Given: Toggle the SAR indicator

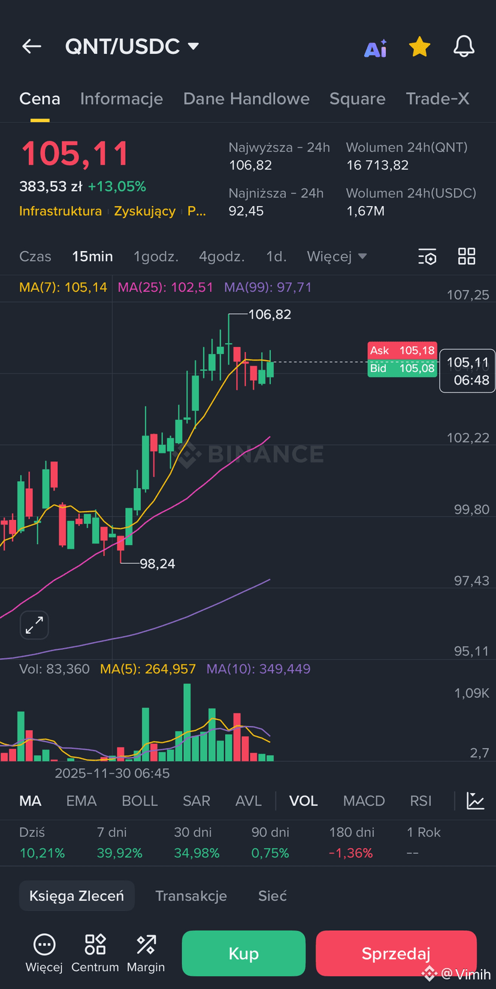Looking at the screenshot, I should tap(196, 801).
